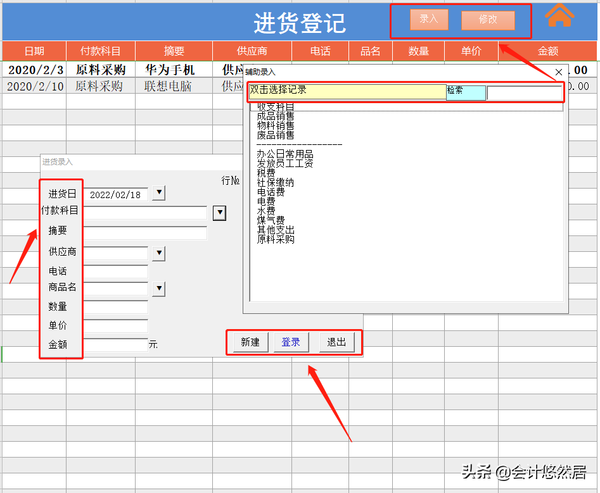Click the 付款科目 input field
The width and height of the screenshot is (600, 493).
pyautogui.click(x=146, y=213)
